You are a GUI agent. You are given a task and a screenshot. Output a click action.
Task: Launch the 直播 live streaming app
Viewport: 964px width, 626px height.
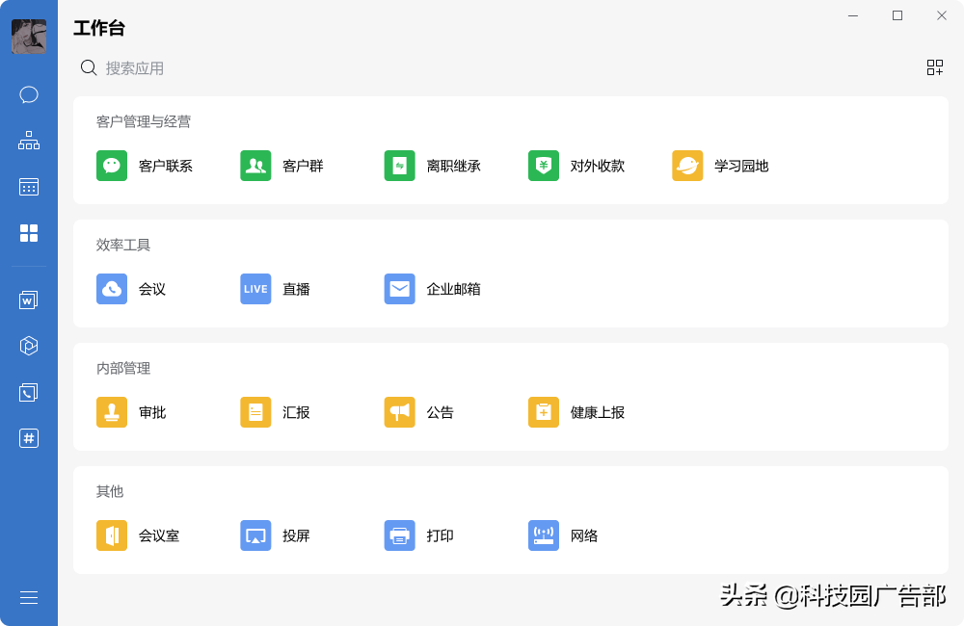[277, 288]
